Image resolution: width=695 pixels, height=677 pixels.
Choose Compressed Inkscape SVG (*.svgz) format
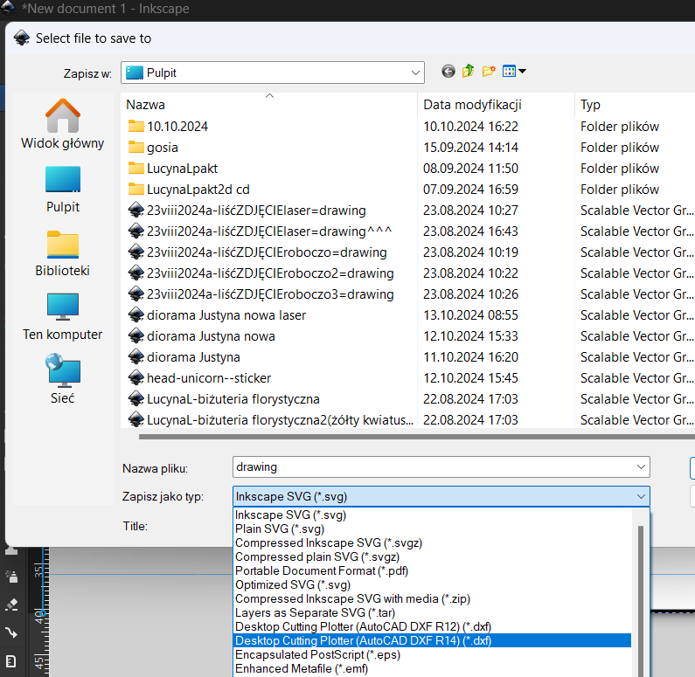432,542
